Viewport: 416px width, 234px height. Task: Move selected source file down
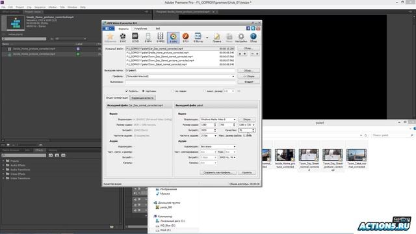[244, 54]
